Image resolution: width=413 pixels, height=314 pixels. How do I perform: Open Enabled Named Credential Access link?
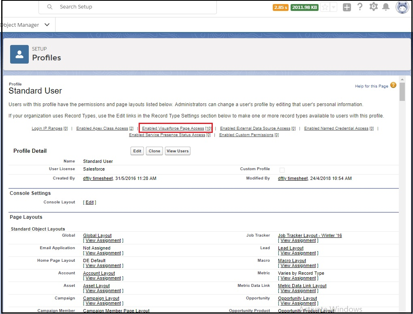pos(339,128)
